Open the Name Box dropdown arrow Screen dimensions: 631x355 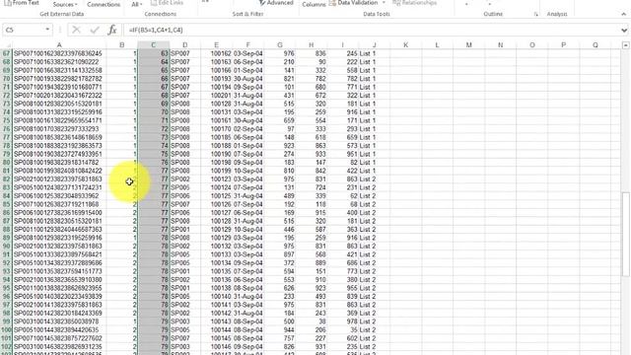[47, 30]
